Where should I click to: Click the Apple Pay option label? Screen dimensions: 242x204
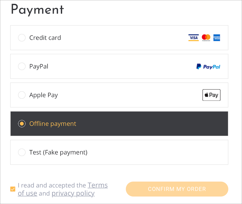click(x=44, y=95)
